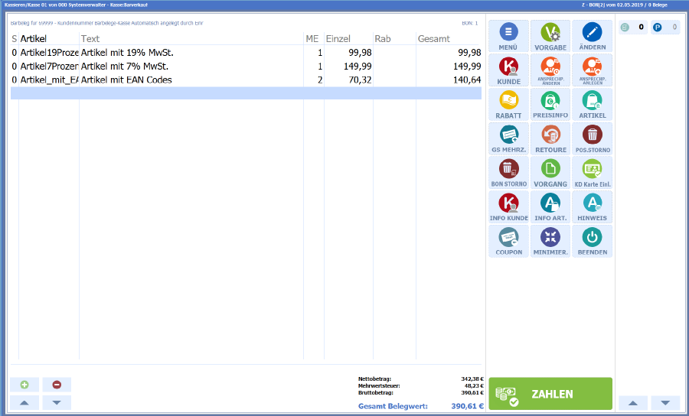Click the green plus add-row button

pos(24,385)
